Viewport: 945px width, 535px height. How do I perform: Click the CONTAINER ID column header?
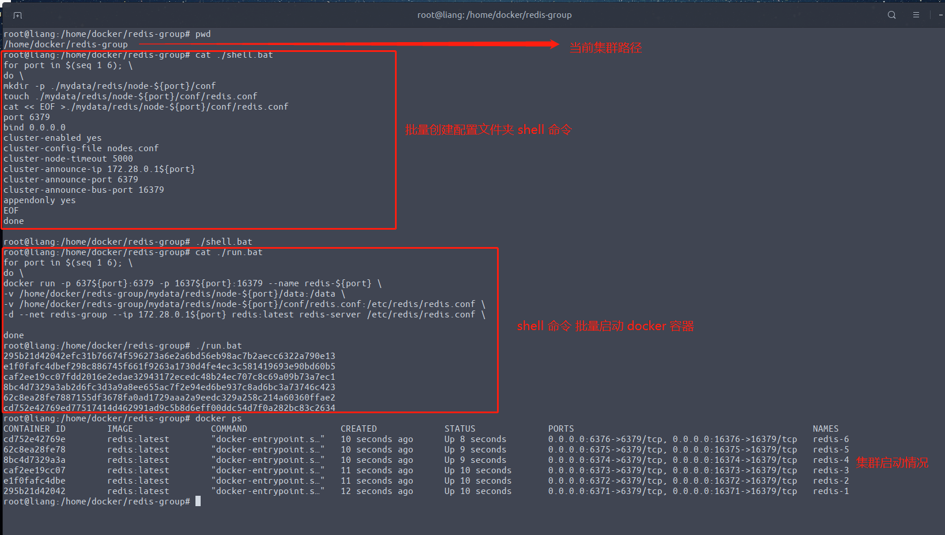(x=35, y=429)
